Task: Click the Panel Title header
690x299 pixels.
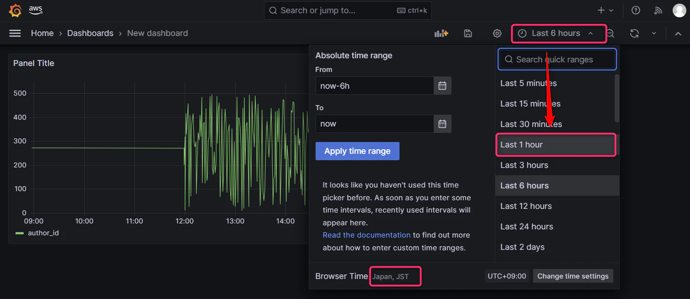Action: 34,63
